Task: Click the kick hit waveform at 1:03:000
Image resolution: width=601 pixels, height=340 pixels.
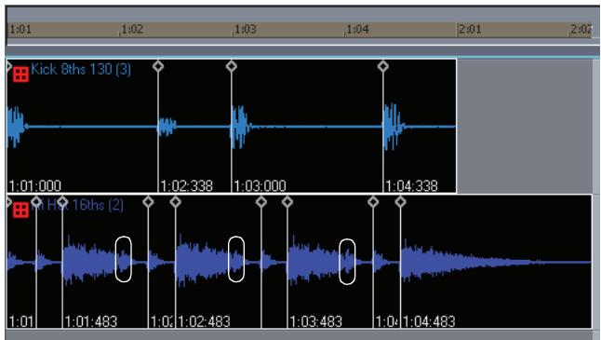Action: (x=241, y=127)
